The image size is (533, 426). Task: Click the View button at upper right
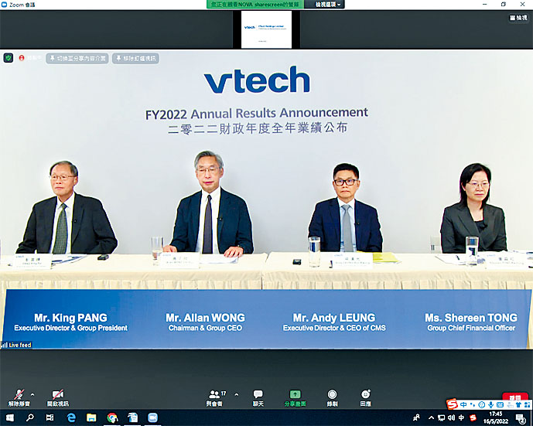point(518,18)
